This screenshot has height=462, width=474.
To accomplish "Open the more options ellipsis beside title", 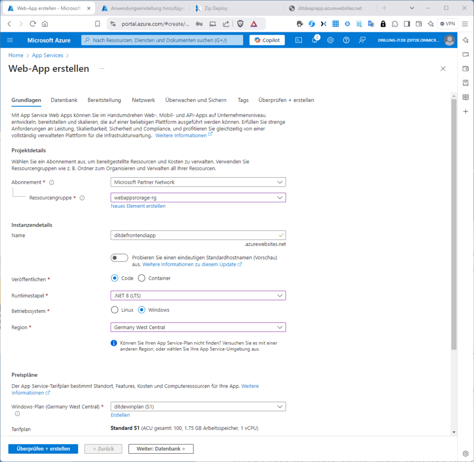I will 102,69.
